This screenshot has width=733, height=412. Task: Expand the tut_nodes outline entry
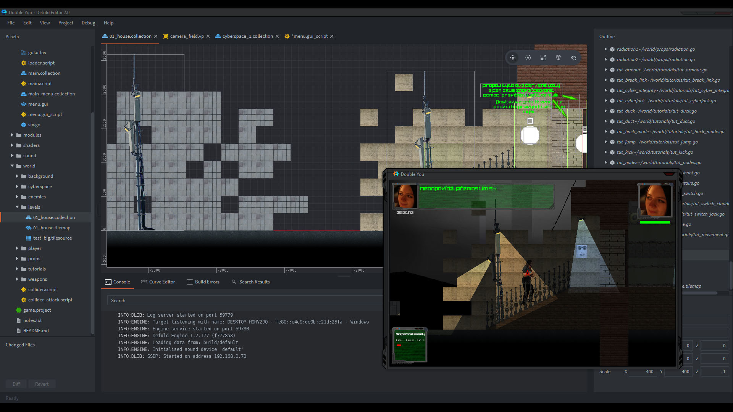tap(607, 162)
